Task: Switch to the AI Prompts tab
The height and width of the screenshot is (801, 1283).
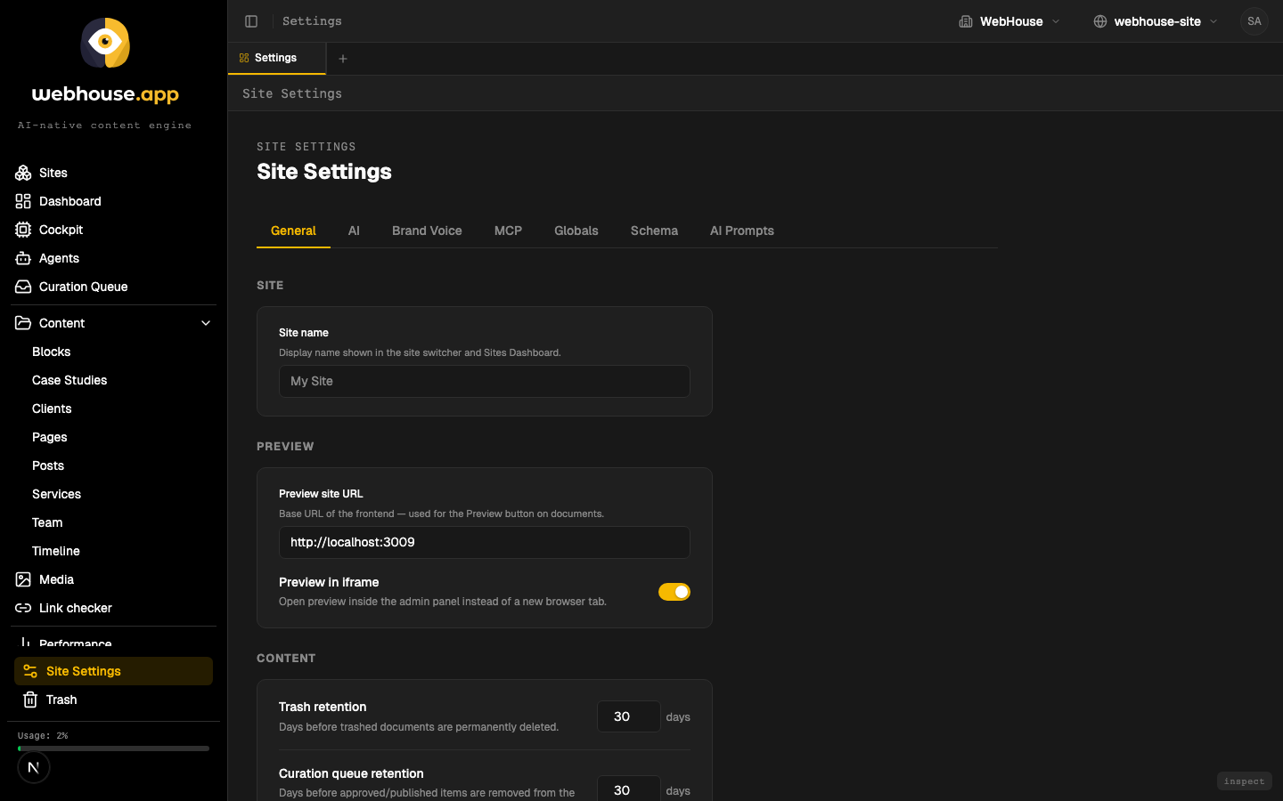Action: [742, 231]
